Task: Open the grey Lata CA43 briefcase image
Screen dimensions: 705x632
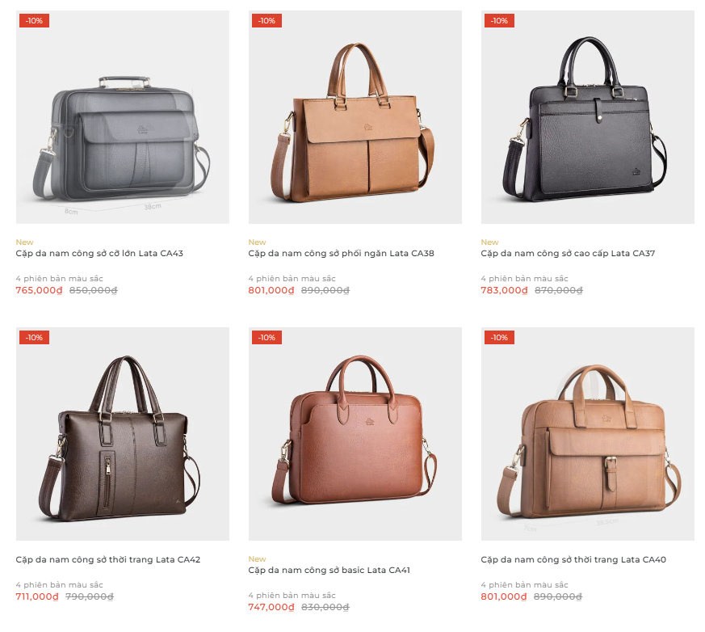Action: 122,117
